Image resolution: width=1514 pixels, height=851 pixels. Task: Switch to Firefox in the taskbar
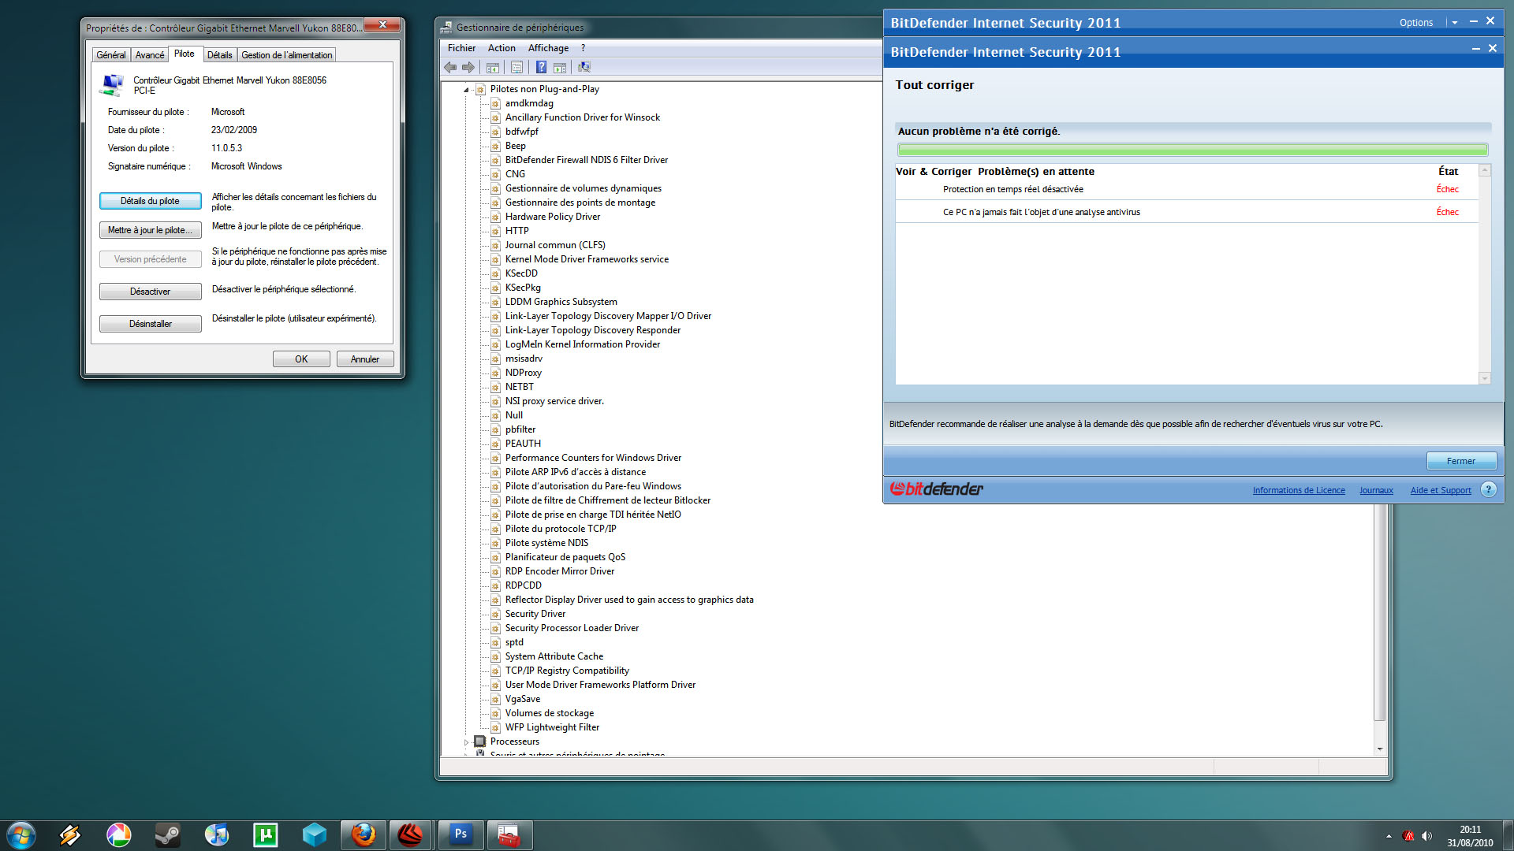[x=364, y=835]
